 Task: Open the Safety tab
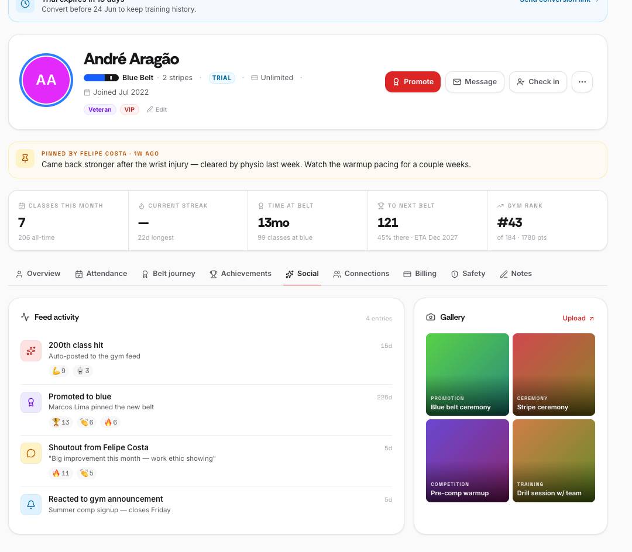pos(468,274)
